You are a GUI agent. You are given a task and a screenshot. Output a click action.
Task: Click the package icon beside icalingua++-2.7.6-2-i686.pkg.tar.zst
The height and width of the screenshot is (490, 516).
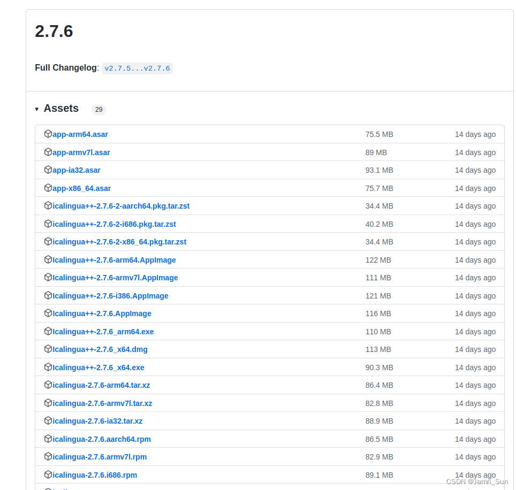tap(48, 224)
